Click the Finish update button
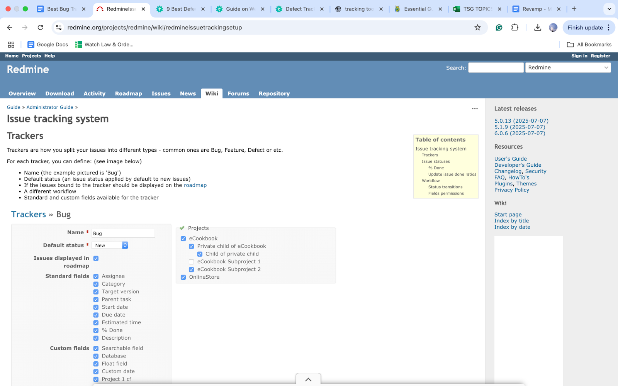This screenshot has height=386, width=618. [585, 27]
